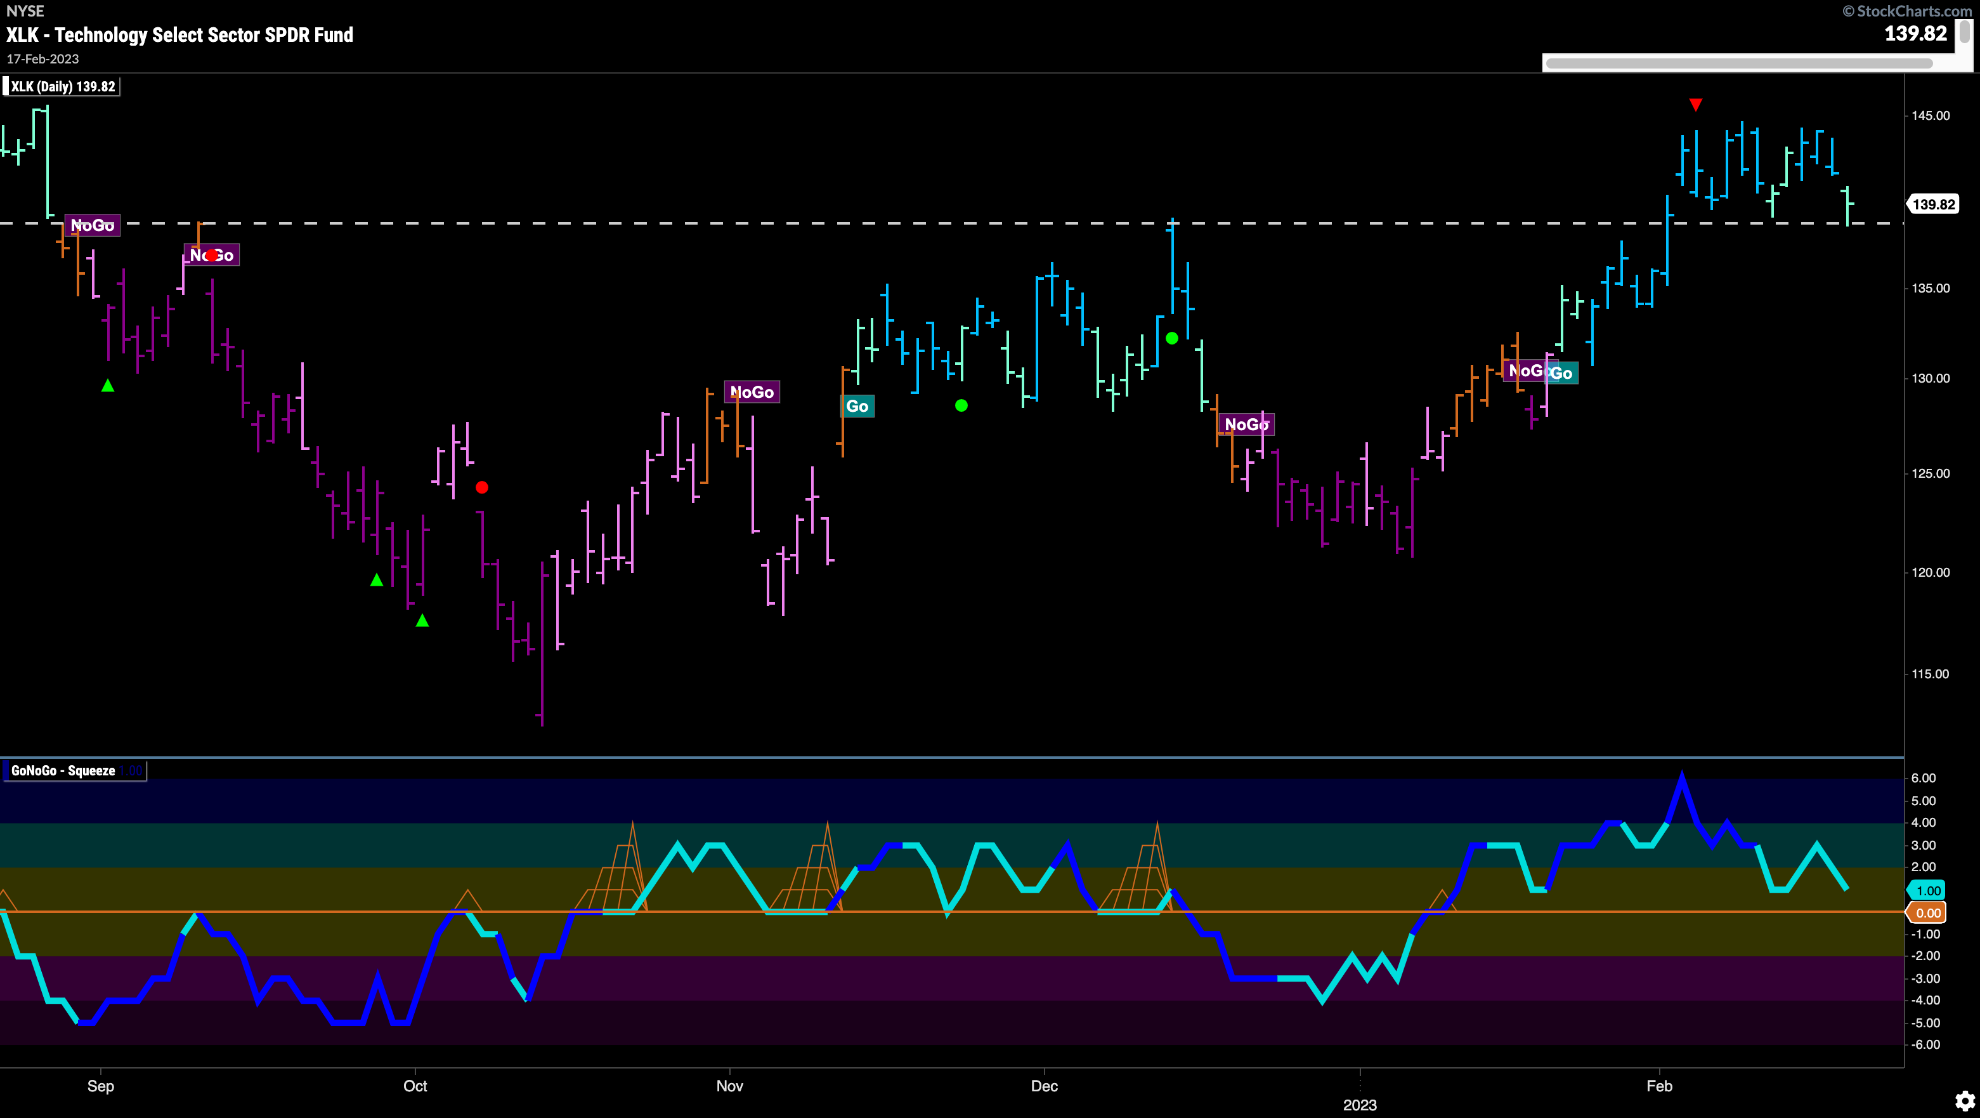Image resolution: width=1980 pixels, height=1118 pixels.
Task: Click green dot marker in mid-December
Action: pos(1171,338)
